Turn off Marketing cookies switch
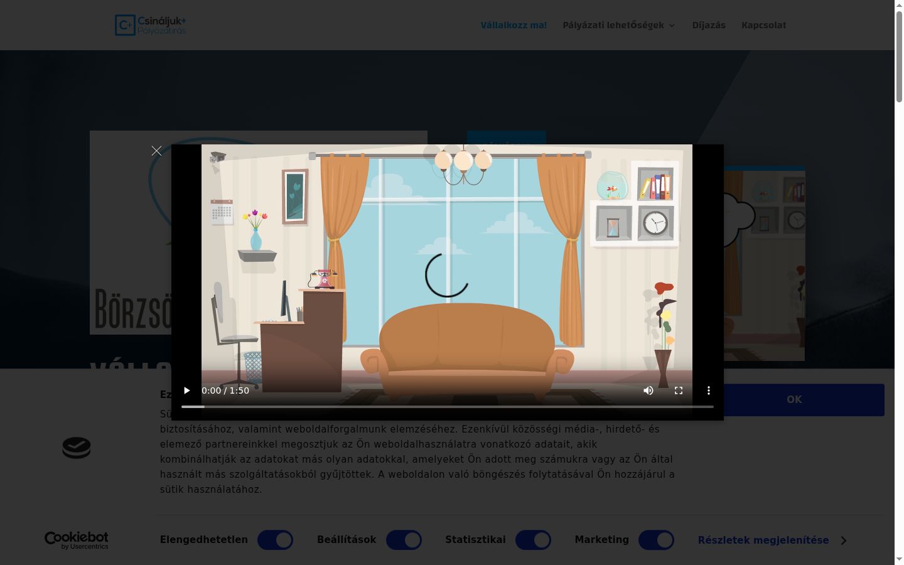This screenshot has height=565, width=904. [656, 540]
